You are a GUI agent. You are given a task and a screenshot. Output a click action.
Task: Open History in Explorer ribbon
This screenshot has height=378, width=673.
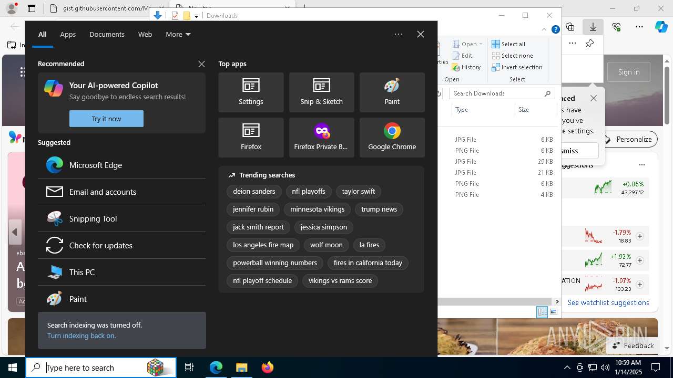coord(466,67)
